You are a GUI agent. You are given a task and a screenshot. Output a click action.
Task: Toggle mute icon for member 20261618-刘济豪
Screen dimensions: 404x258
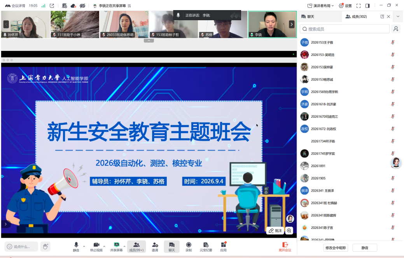point(393,104)
